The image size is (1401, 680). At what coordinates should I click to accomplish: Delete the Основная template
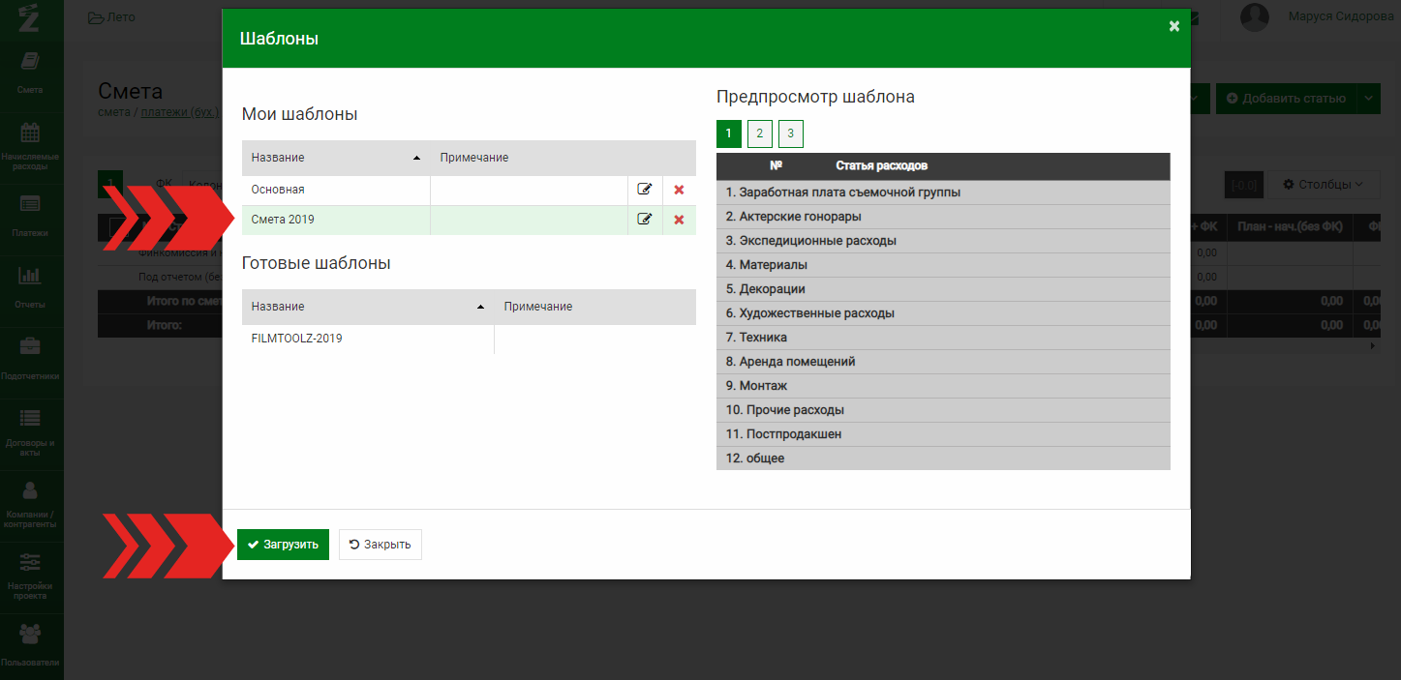[679, 190]
